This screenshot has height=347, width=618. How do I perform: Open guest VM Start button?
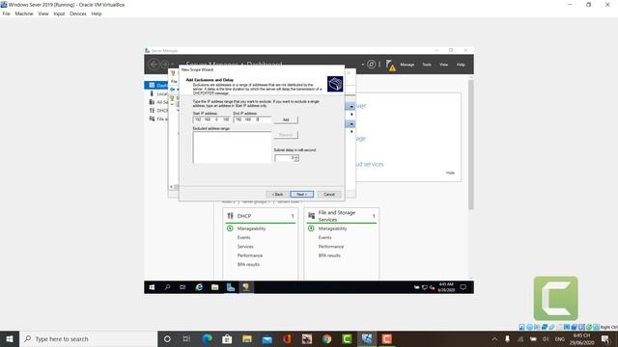click(152, 287)
